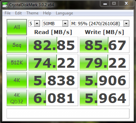This screenshot has width=136, height=123.
Task: Click the Seq read result 82.85
Action: pos(53,45)
